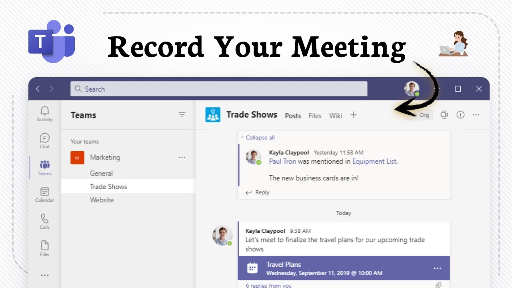This screenshot has height=288, width=512.
Task: Switch to the Files tab
Action: 315,116
